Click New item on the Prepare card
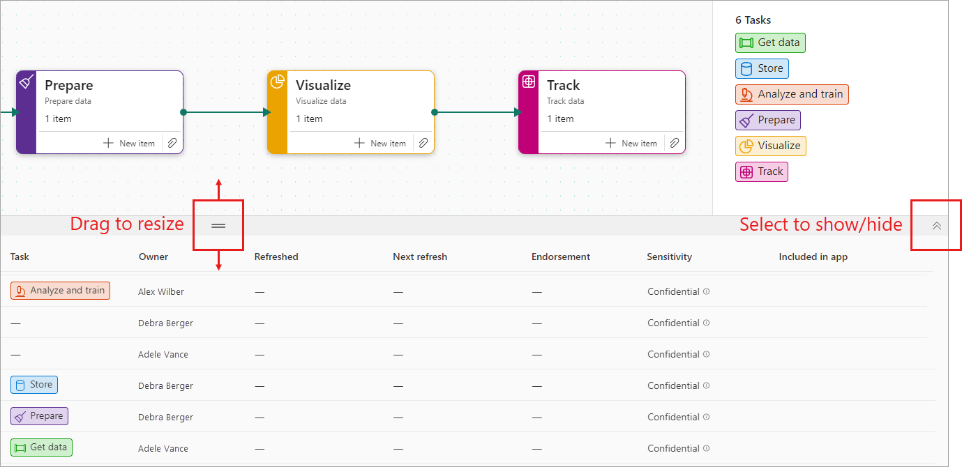The width and height of the screenshot is (962, 467). (x=129, y=143)
